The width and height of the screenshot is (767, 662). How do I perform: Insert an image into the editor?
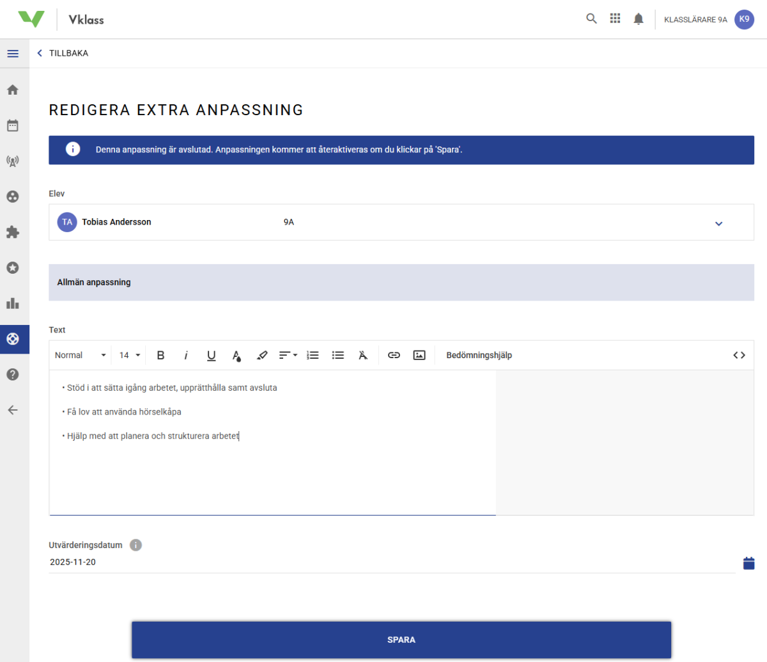coord(419,355)
